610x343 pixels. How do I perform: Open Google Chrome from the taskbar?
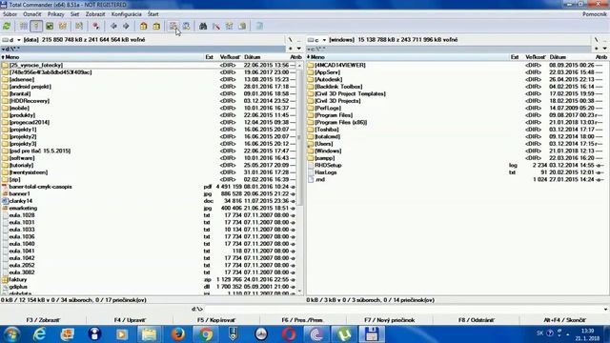pyautogui.click(x=206, y=334)
